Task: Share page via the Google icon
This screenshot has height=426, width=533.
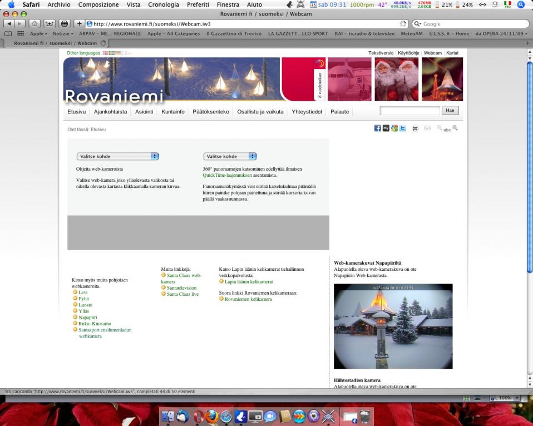Action: 394,128
